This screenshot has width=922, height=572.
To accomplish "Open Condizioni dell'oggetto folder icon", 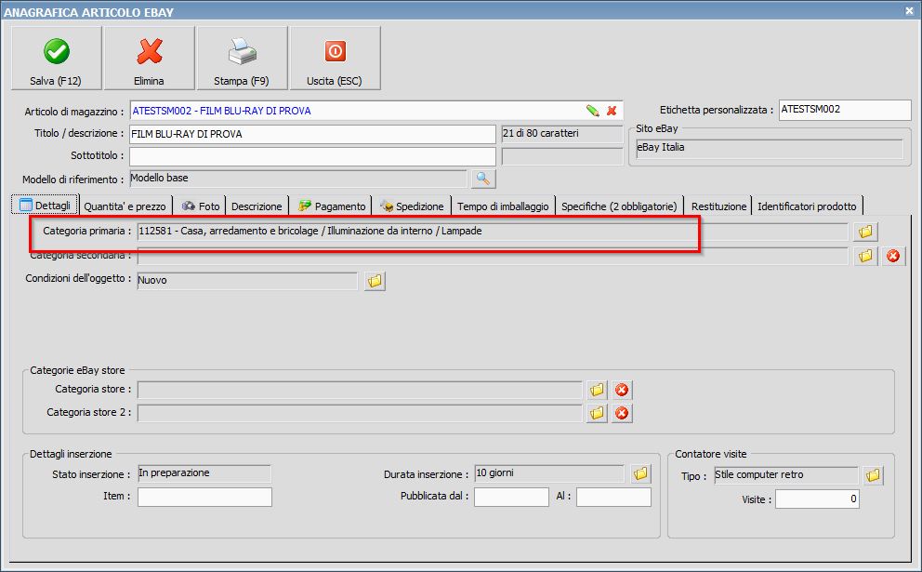I will click(375, 281).
